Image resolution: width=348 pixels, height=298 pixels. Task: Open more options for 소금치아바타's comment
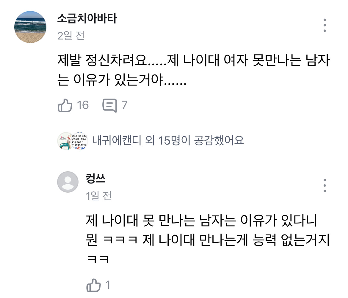[325, 26]
